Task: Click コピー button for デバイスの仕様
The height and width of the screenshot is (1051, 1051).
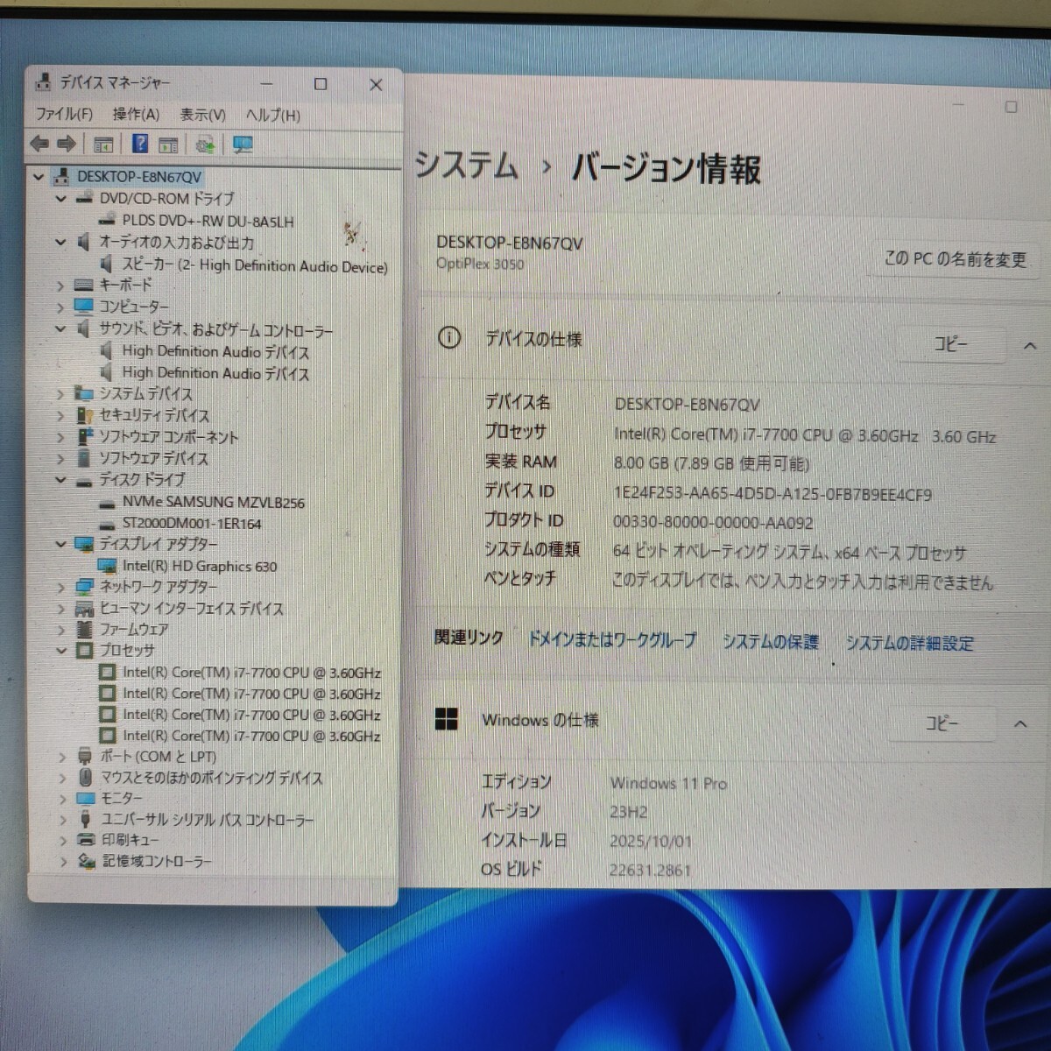Action: 950,344
